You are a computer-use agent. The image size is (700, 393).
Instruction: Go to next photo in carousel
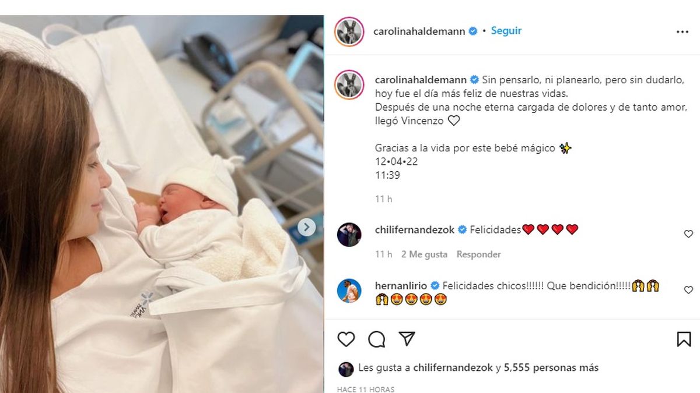coord(307,227)
